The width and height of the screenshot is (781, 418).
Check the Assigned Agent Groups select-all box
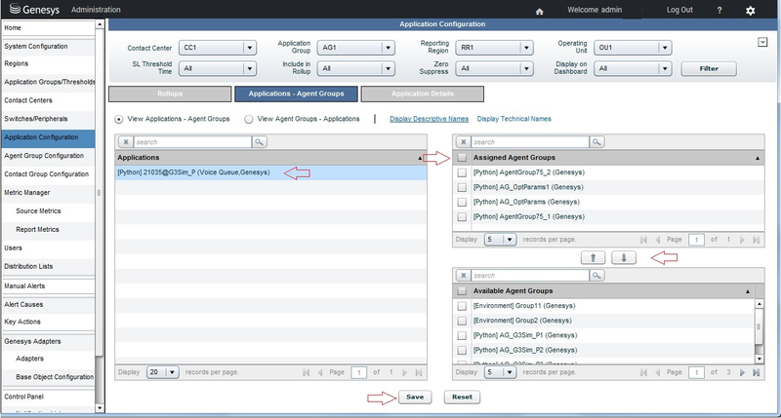[462, 158]
